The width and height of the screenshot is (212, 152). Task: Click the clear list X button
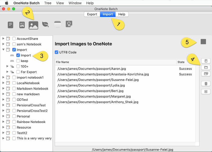[206, 92]
